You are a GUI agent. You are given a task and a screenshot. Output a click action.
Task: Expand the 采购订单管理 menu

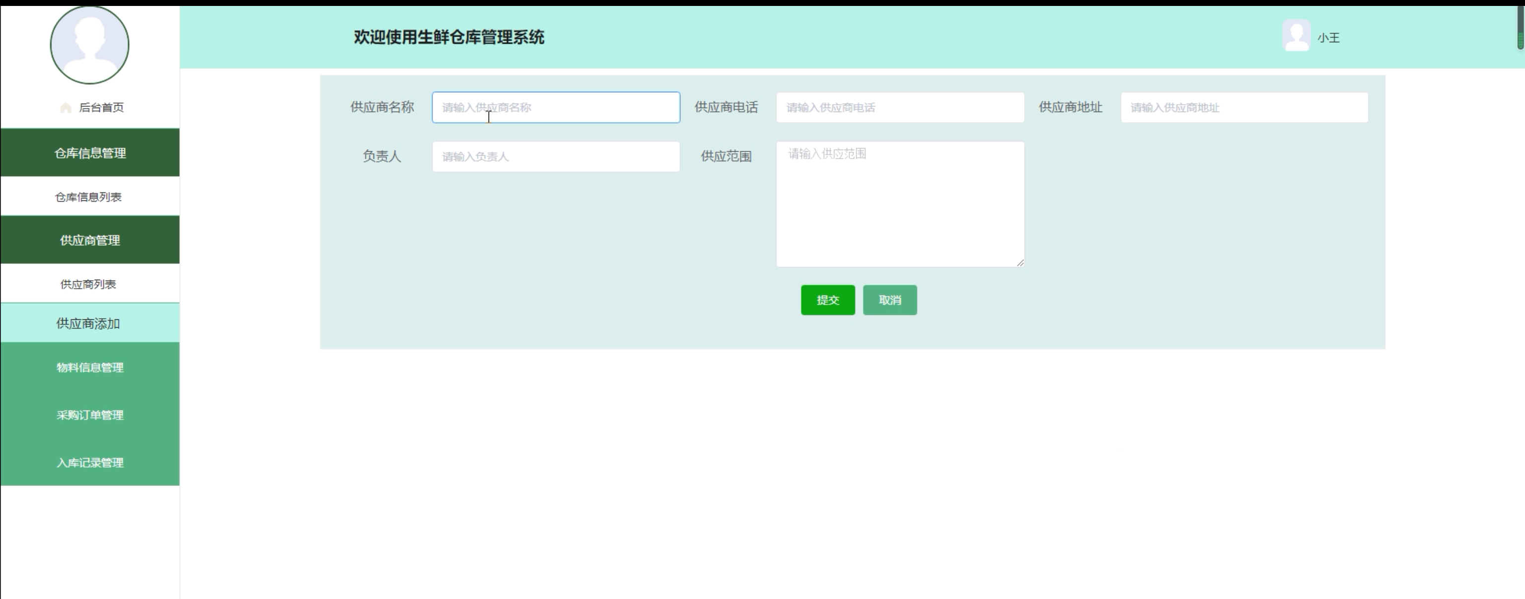(90, 415)
